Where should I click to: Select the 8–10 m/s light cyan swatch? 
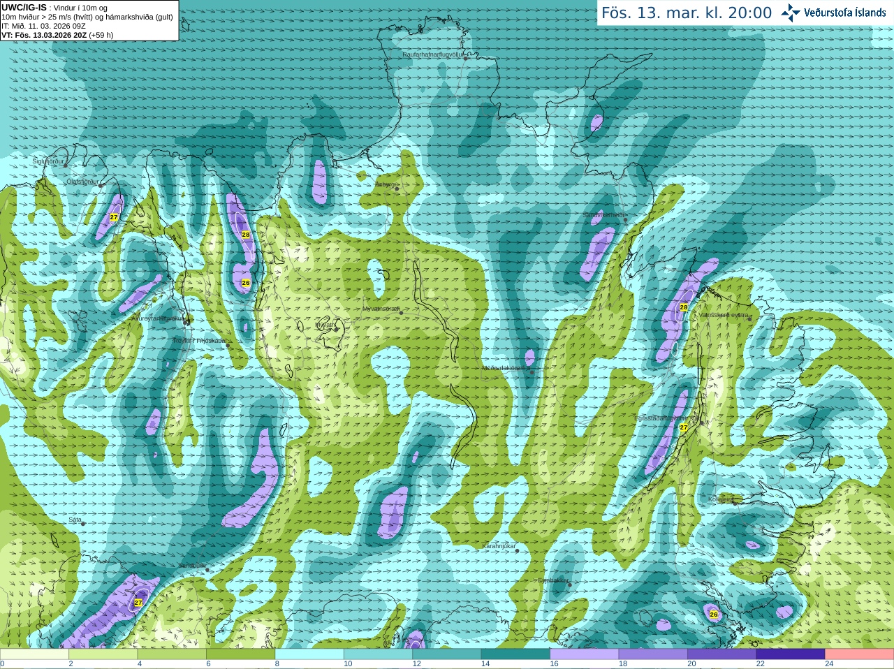309,654
